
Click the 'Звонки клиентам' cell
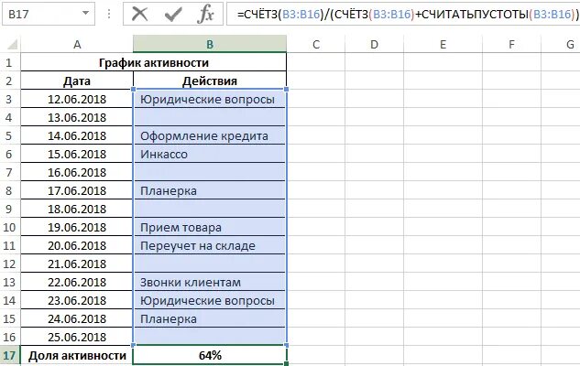210,282
